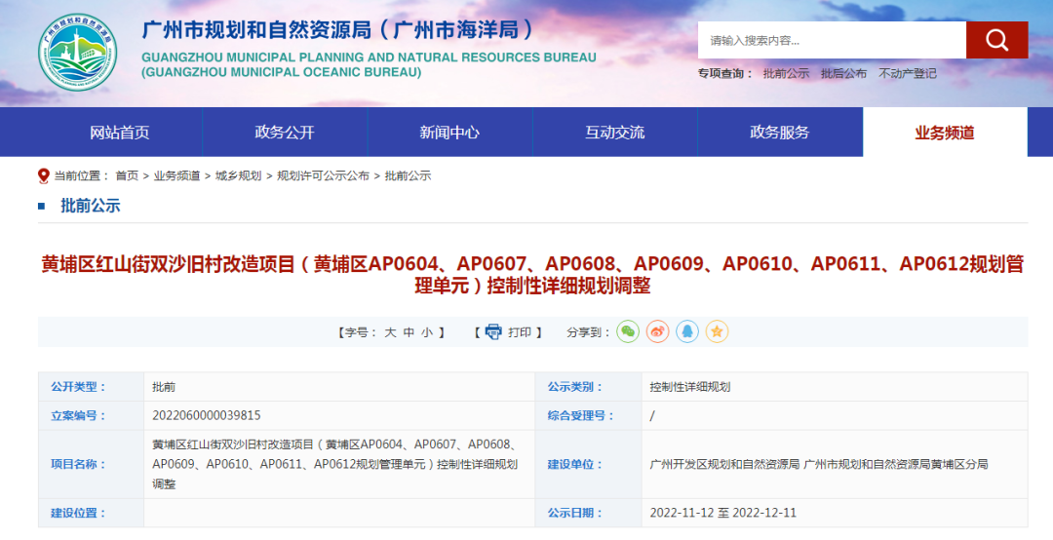Click the printer icon
Screen dimensions: 1053x540
[493, 331]
